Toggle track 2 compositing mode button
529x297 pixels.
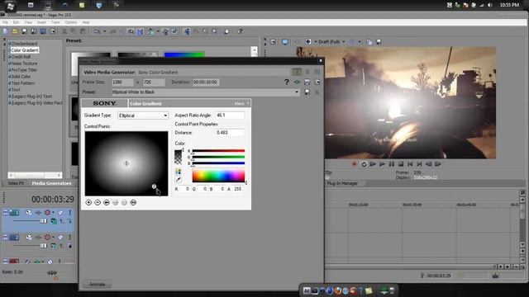pos(54,246)
